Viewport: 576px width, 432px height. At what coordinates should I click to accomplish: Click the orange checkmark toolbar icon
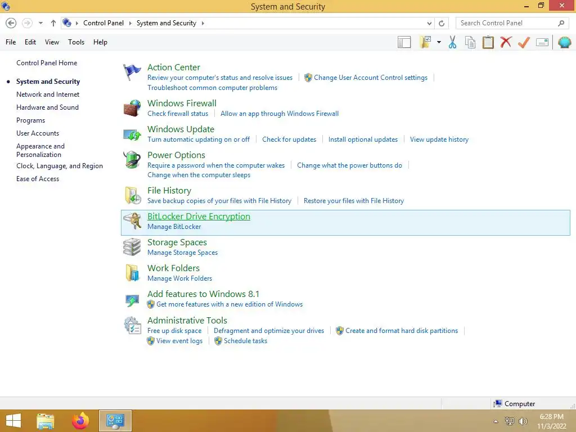click(524, 42)
